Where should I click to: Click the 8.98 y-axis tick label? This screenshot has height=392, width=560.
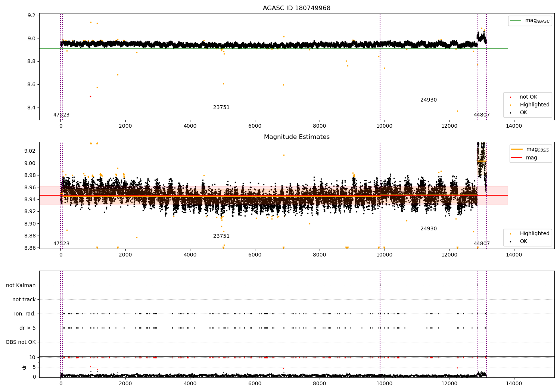31,175
